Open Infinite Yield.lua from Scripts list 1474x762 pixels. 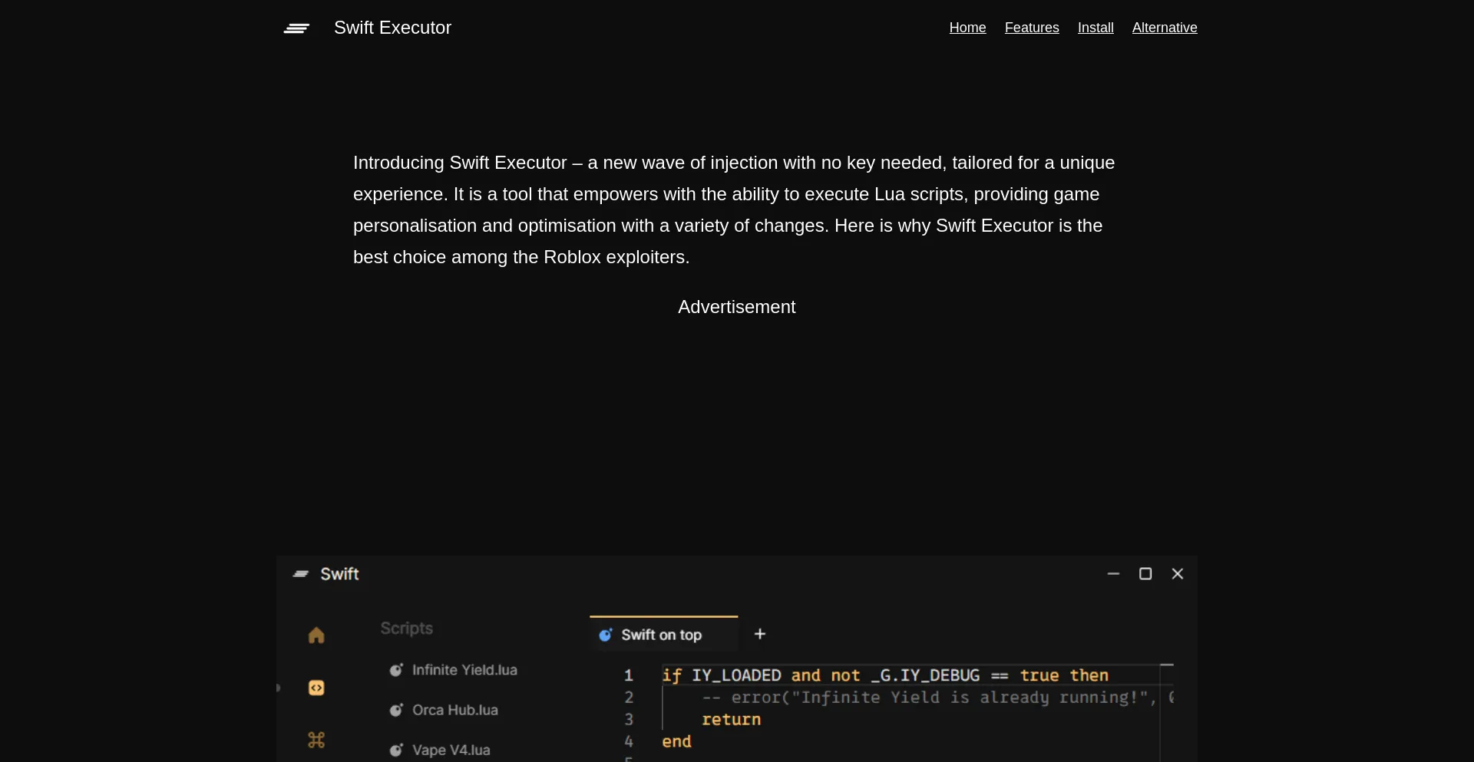click(x=464, y=670)
